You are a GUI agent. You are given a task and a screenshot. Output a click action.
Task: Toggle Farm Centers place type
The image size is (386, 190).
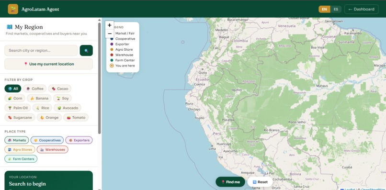21,159
